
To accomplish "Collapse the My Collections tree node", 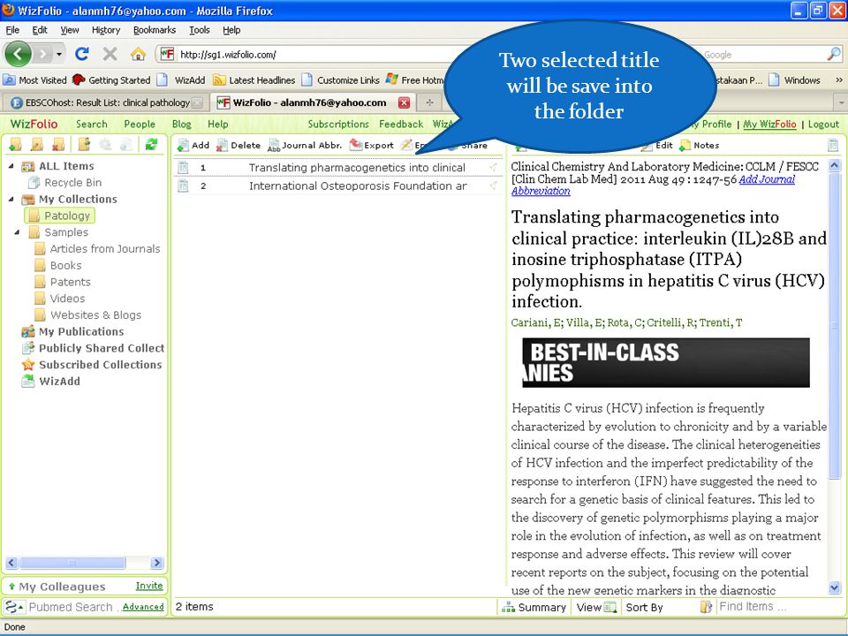I will (x=11, y=199).
